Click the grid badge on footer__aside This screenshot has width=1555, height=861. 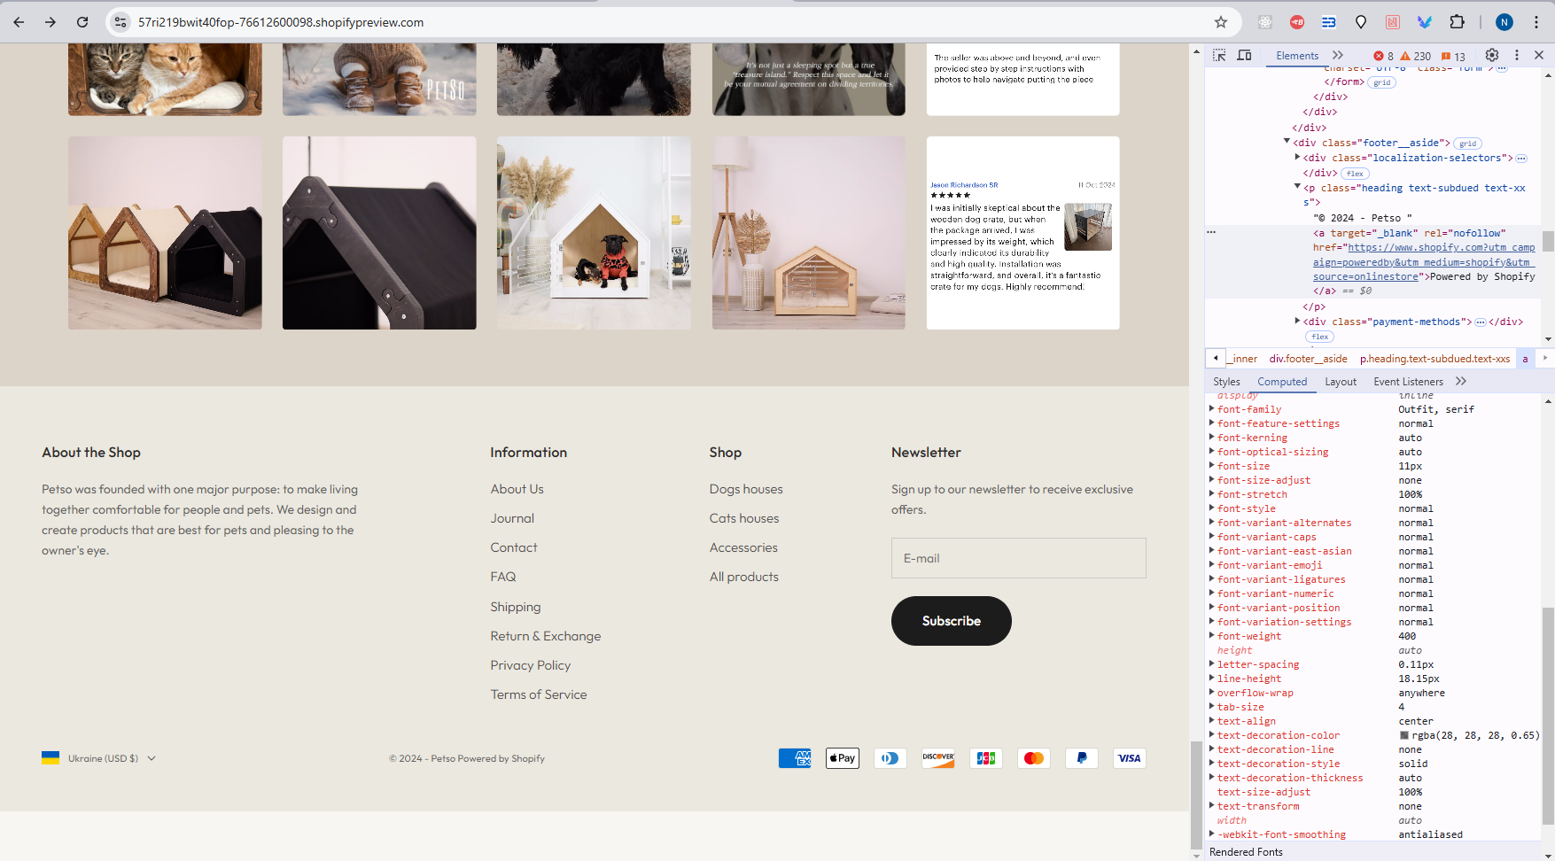pyautogui.click(x=1468, y=143)
